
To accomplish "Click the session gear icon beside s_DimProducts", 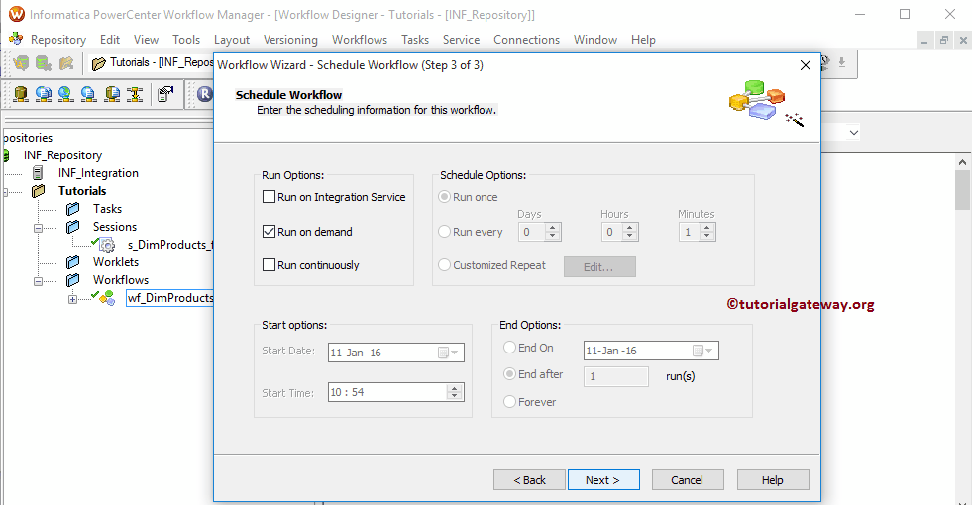I will (107, 245).
